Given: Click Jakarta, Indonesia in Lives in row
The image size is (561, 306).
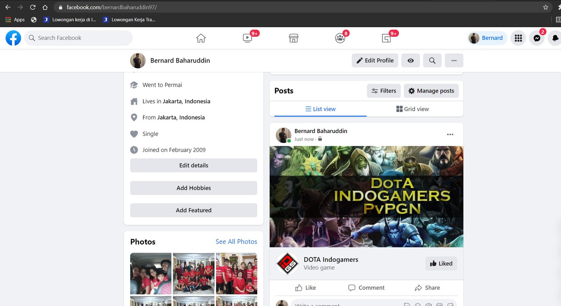Looking at the screenshot, I should (x=186, y=101).
